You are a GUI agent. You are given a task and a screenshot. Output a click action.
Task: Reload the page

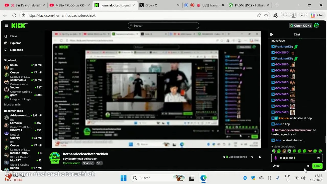[x=14, y=15]
